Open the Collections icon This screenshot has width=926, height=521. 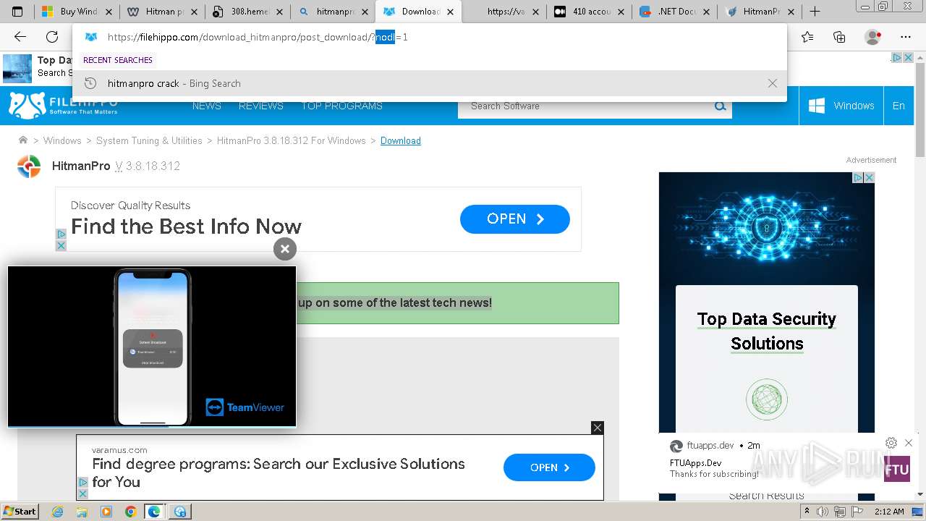[839, 37]
